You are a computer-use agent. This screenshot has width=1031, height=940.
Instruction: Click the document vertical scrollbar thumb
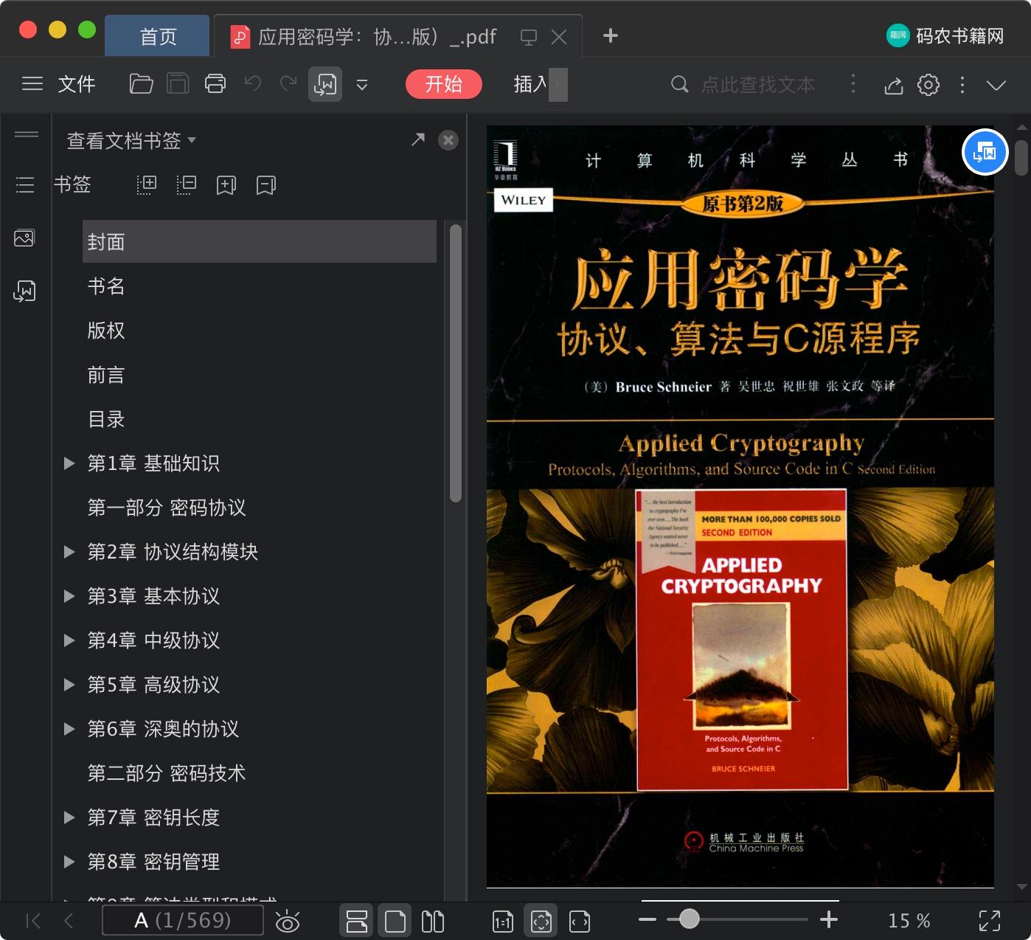pos(1021,157)
